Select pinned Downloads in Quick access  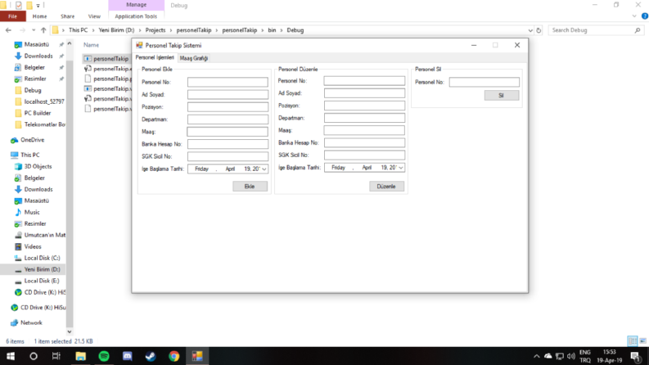point(38,56)
